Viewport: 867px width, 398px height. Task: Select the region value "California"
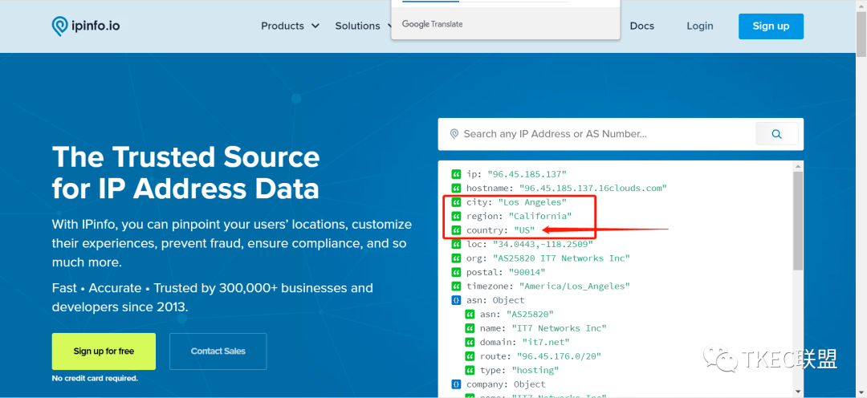tap(540, 216)
